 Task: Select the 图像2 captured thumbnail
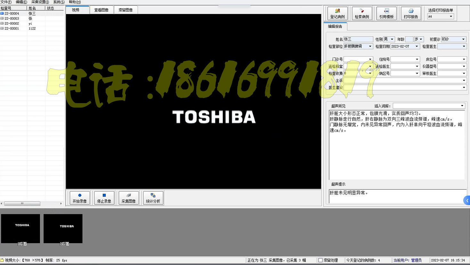tap(20, 229)
